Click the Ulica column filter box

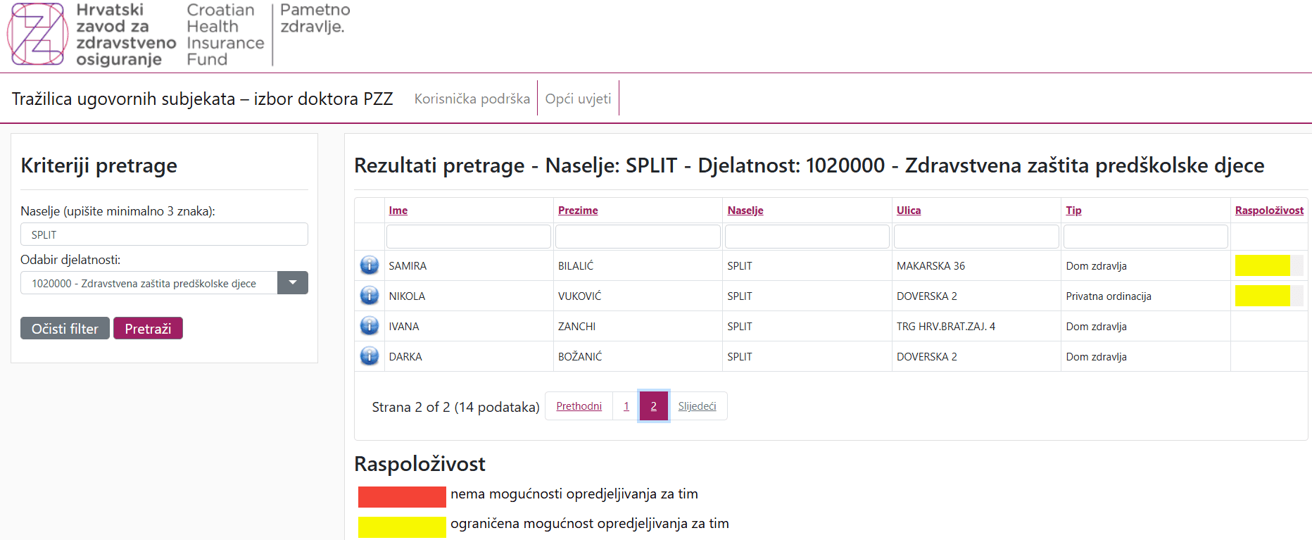click(976, 237)
